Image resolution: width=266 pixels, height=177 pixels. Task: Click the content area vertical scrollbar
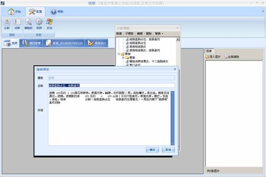pos(173,118)
